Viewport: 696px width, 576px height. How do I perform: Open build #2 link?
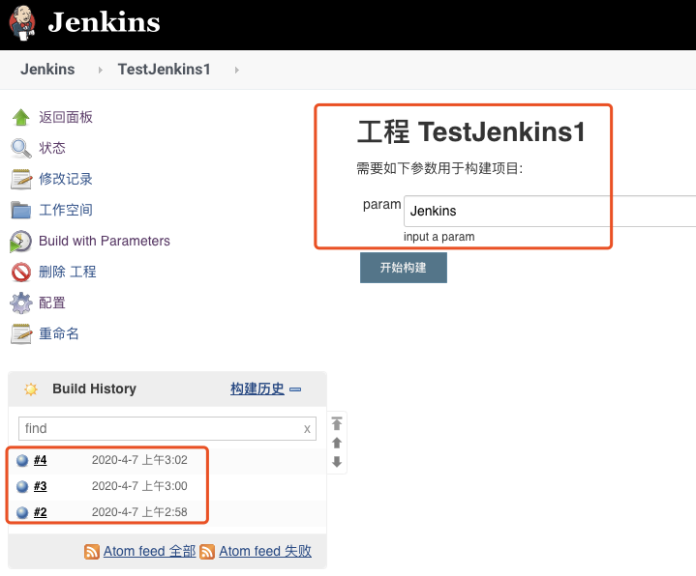[40, 512]
